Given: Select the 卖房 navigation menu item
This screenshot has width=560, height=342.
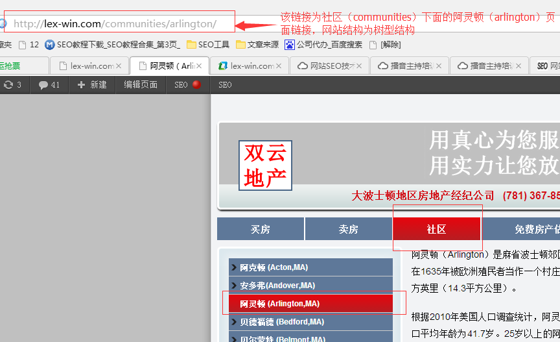Looking at the screenshot, I should point(348,229).
